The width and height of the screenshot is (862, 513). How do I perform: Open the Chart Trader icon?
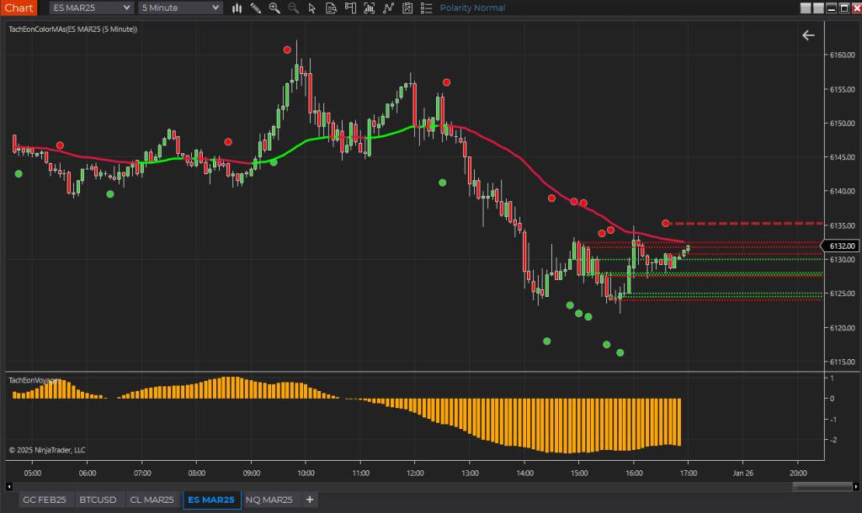coord(349,8)
